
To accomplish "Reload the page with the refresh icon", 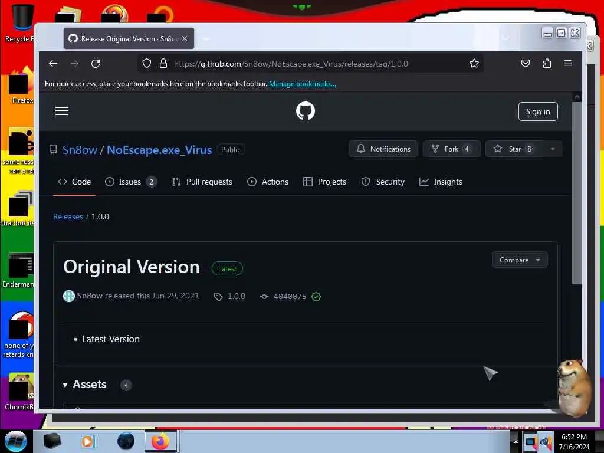I will pyautogui.click(x=96, y=64).
